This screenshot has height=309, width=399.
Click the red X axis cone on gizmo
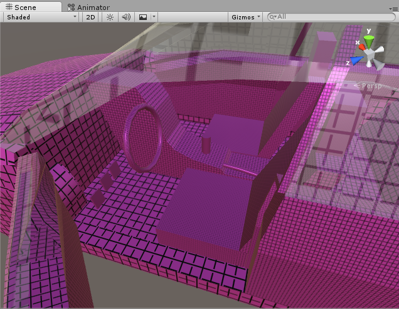click(361, 46)
